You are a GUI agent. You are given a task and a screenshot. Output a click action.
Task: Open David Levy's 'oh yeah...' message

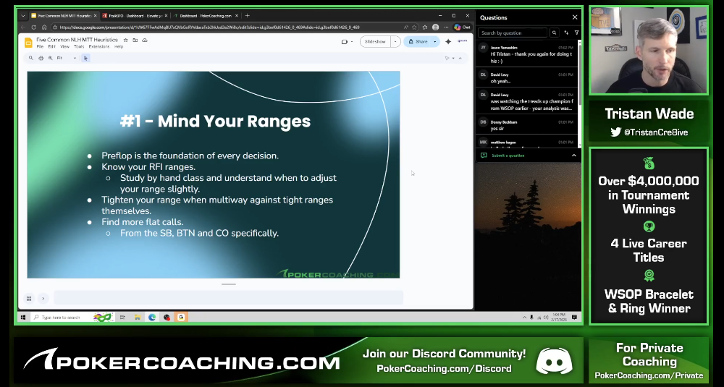526,77
